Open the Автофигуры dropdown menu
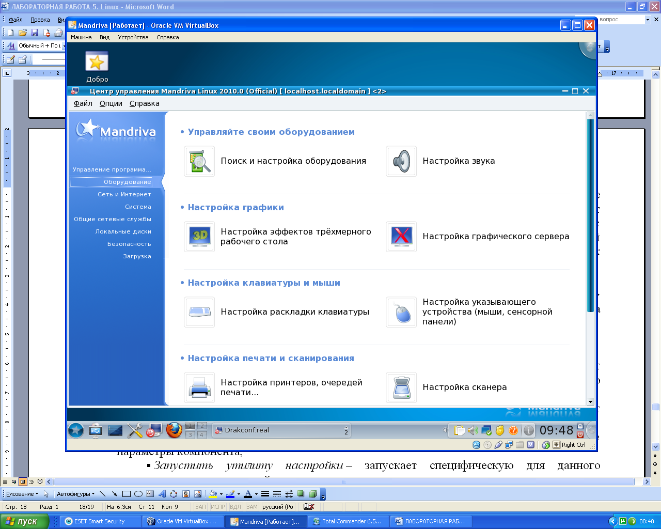661x529 pixels. (x=75, y=494)
